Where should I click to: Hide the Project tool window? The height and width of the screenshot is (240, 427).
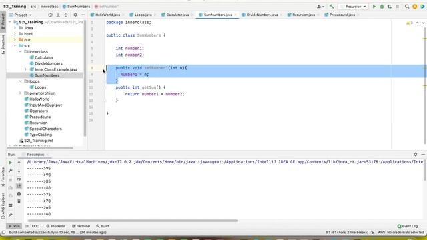pyautogui.click(x=83, y=15)
